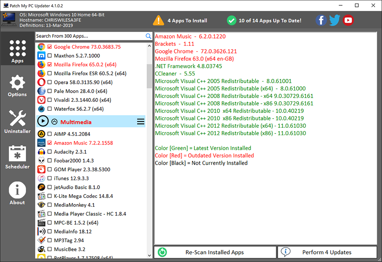Viewport: 382px width, 262px height.
Task: Show the About section
Action: tap(17, 193)
